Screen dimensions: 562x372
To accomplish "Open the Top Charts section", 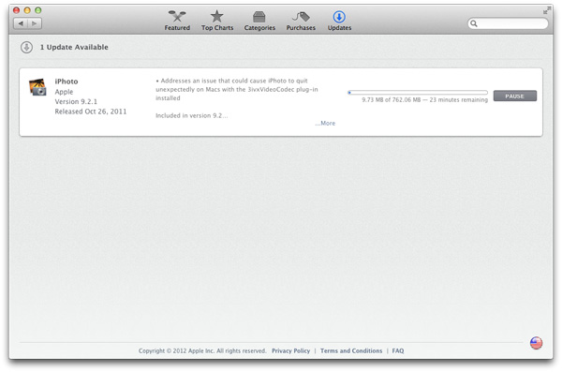I will coord(217,21).
